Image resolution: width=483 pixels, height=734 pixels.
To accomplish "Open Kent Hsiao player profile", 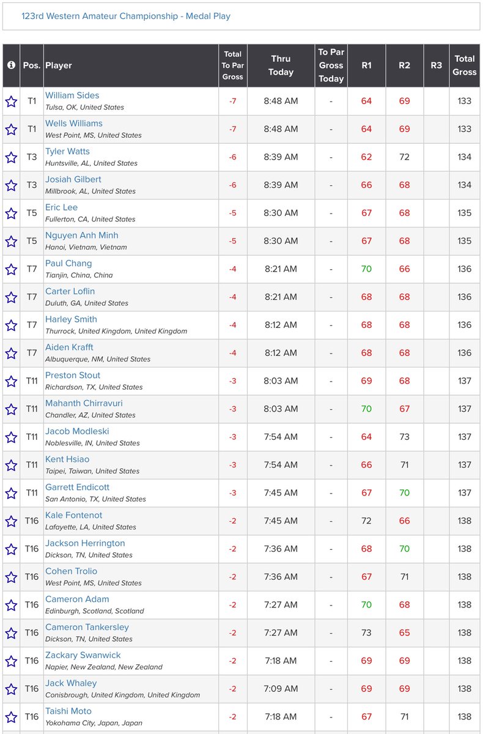I will (67, 459).
